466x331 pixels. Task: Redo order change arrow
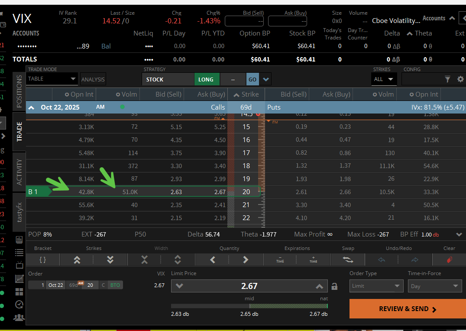[415, 260]
